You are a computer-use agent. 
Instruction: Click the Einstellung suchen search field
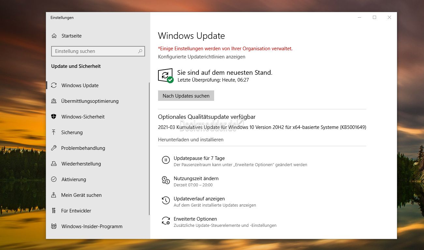(98, 51)
